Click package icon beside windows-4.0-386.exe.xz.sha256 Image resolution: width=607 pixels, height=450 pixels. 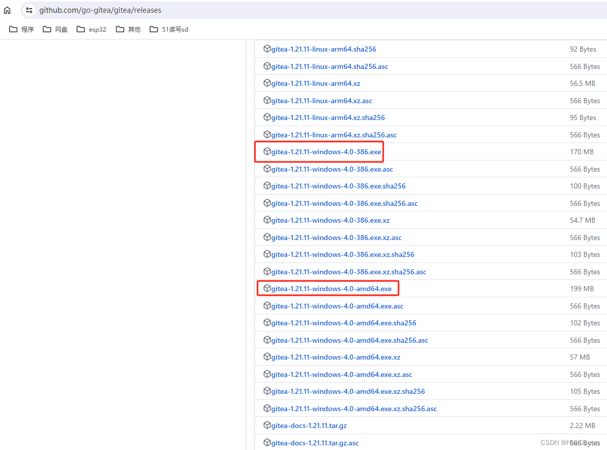[x=267, y=254]
